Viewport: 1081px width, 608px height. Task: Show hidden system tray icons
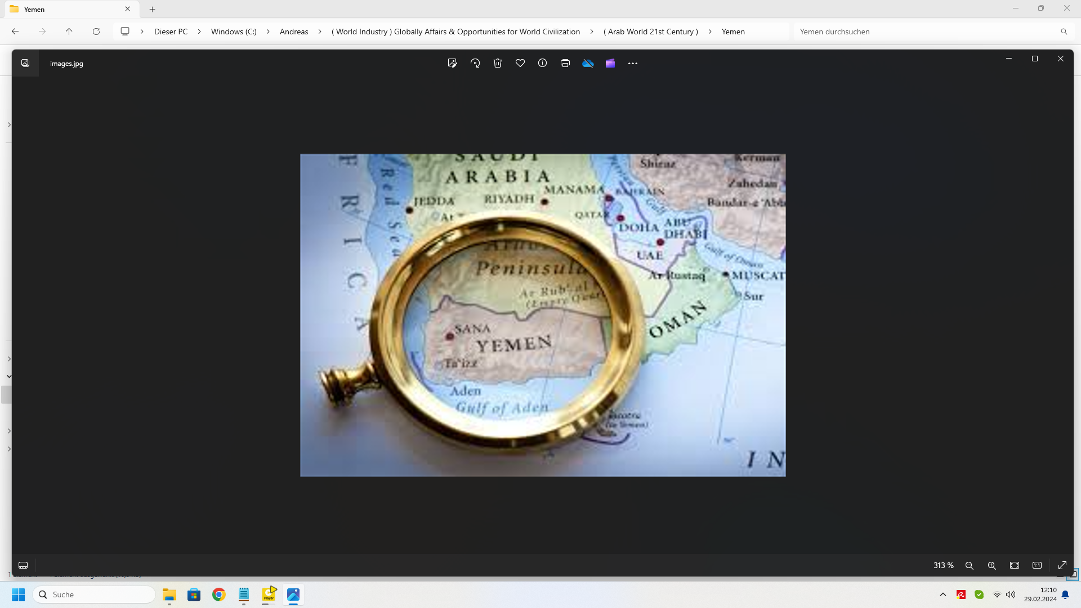point(943,594)
